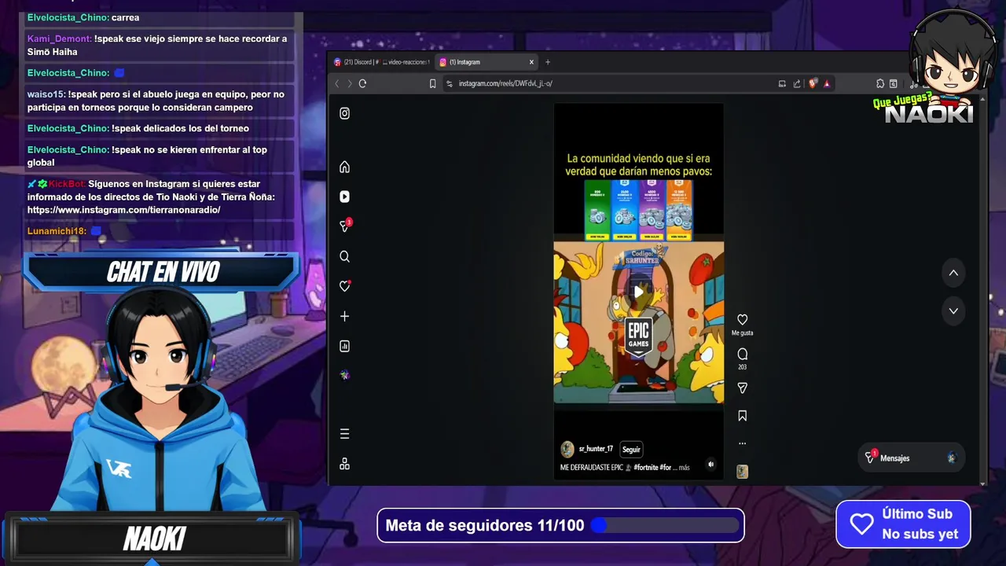Bookmark this page in address bar

432,83
